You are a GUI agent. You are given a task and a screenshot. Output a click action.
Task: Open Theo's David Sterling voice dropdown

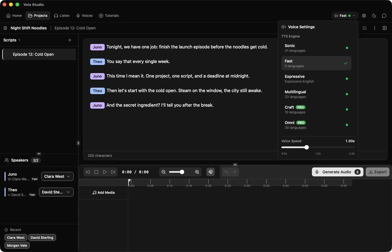click(x=56, y=192)
